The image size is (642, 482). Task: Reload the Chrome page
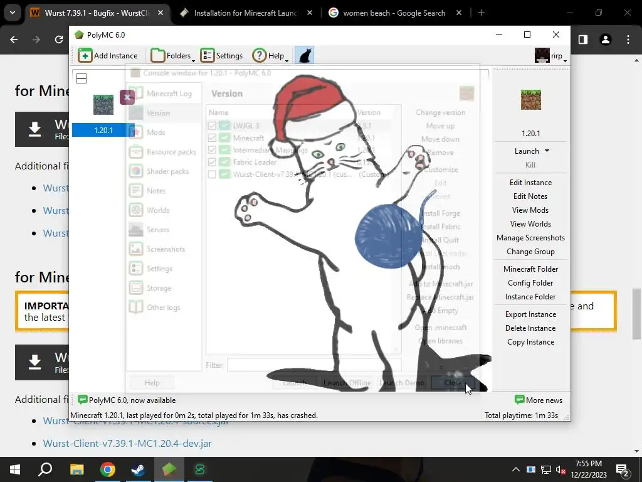(59, 40)
